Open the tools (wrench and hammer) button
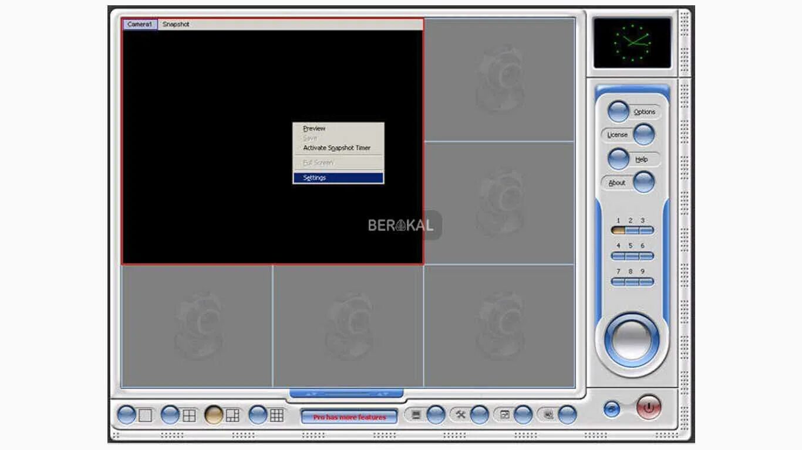Screen dimensions: 802x450 (479, 415)
